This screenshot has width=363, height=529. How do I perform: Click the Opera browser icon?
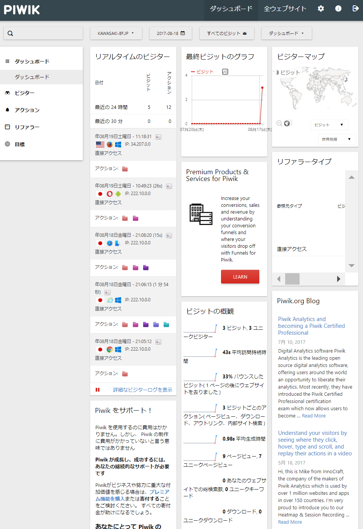[110, 194]
